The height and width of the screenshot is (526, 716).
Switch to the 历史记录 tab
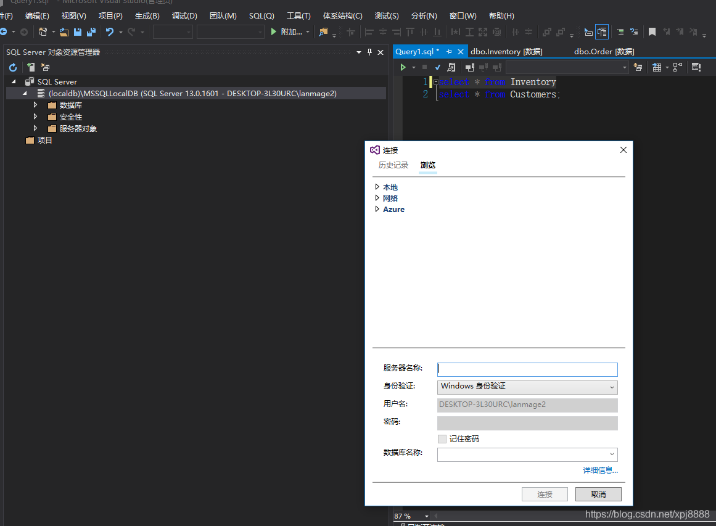click(x=393, y=165)
